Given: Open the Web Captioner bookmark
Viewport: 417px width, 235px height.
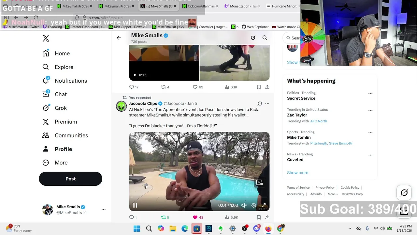Looking at the screenshot, I should point(255,27).
